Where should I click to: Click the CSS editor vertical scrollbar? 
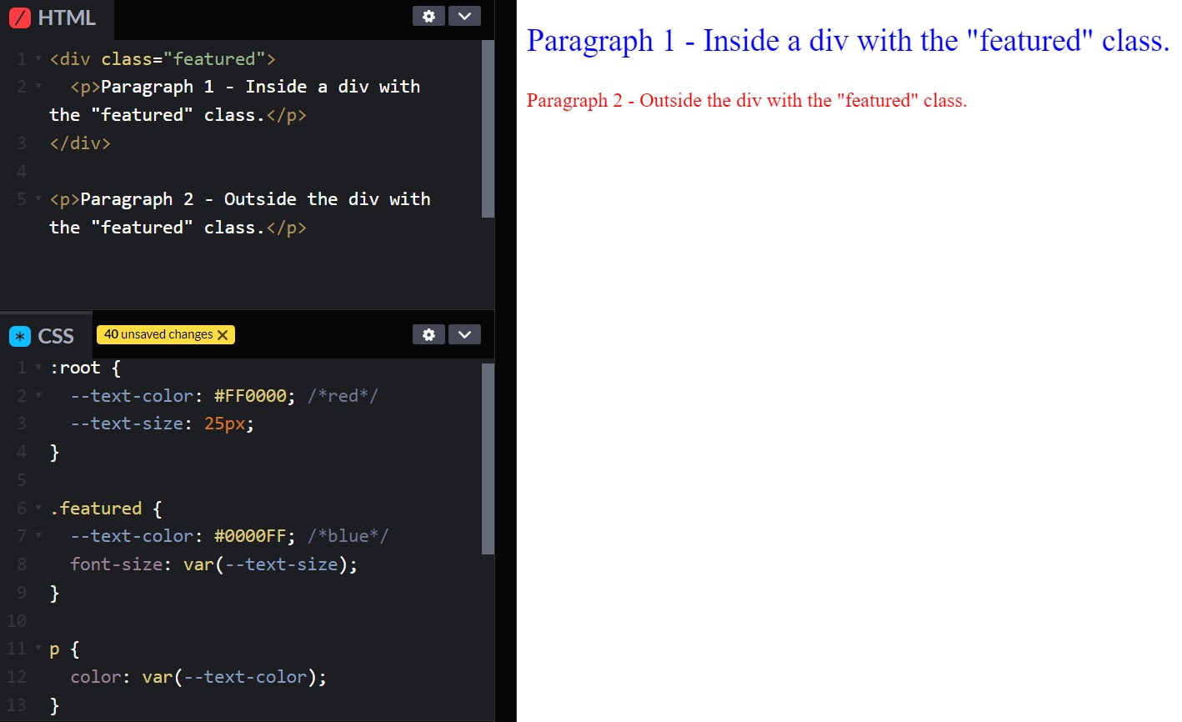point(488,459)
